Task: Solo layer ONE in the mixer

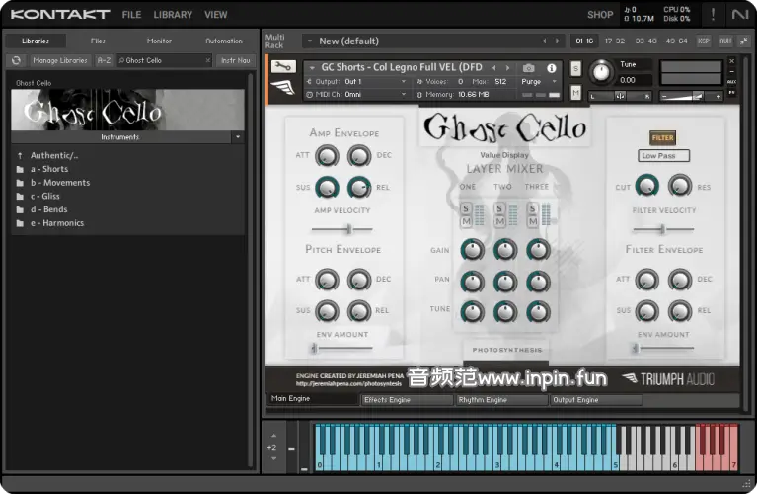Action: 466,208
